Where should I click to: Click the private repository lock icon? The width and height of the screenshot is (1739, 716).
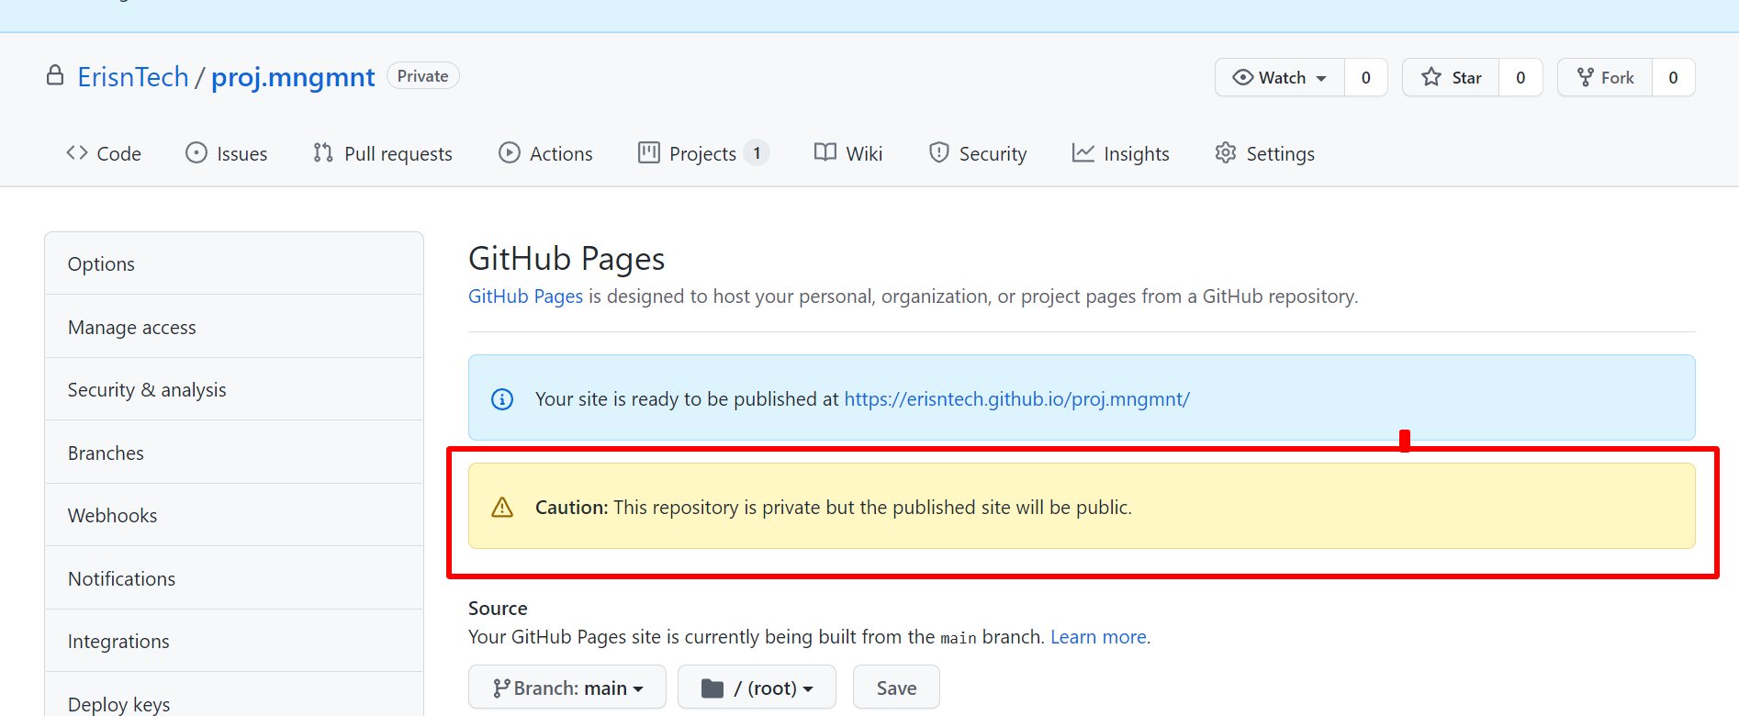55,75
